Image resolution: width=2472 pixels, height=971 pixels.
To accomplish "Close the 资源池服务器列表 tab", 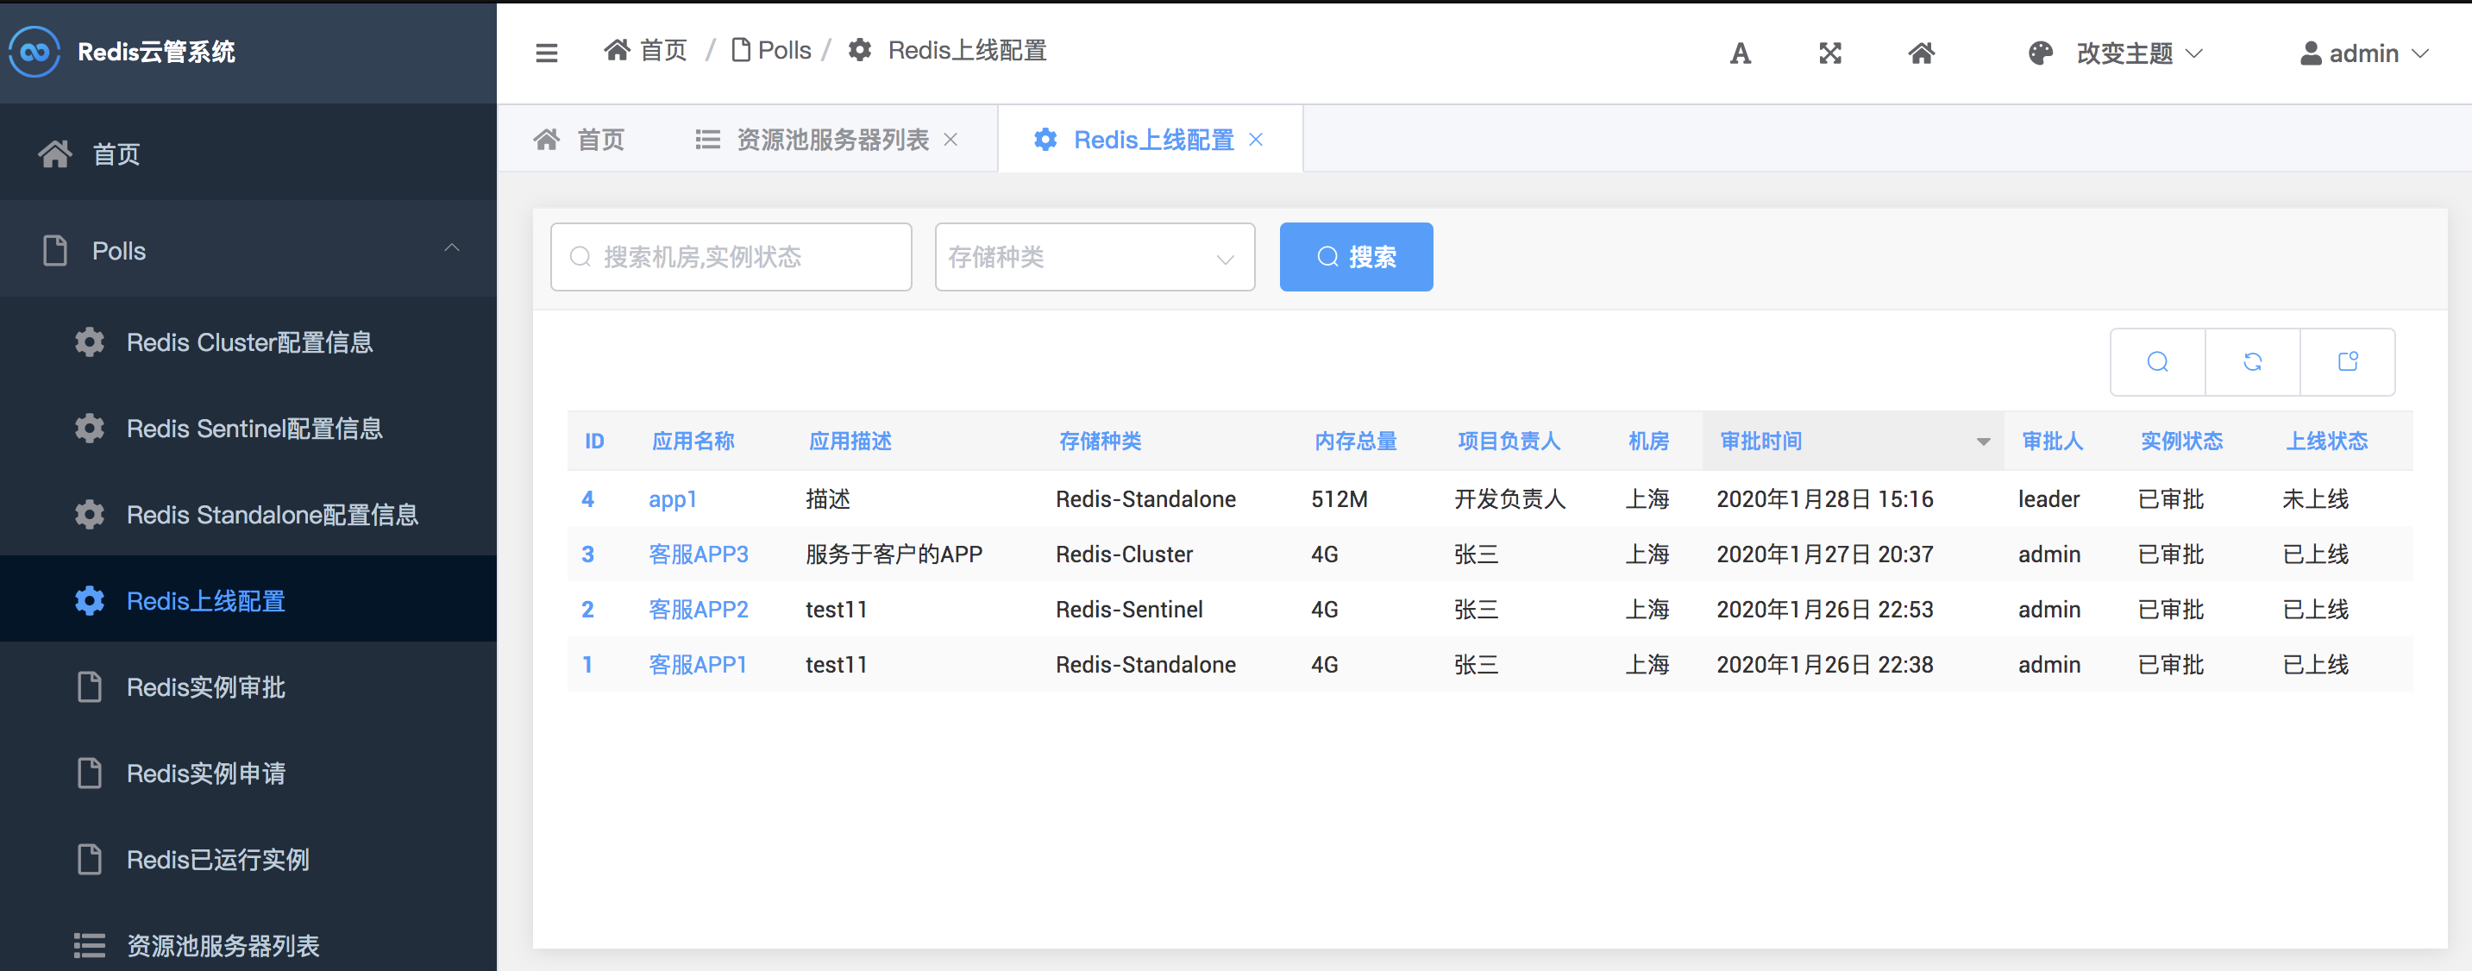I will pyautogui.click(x=950, y=140).
